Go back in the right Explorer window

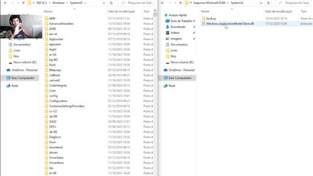(162, 3)
